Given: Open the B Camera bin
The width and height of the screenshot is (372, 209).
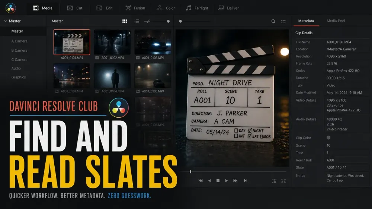Looking at the screenshot, I should 19,50.
